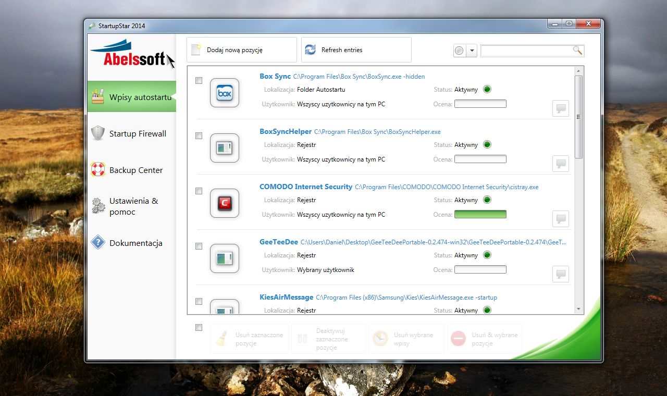Click the Startup Firewall shield icon
Screen dimensions: 667x396
tap(98, 133)
